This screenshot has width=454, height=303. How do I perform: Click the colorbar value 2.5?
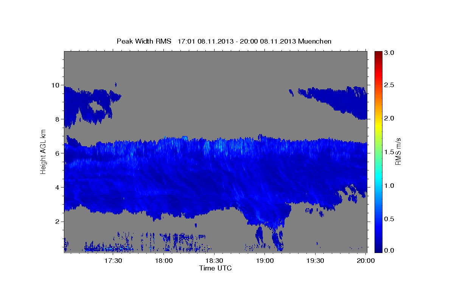[x=389, y=85]
